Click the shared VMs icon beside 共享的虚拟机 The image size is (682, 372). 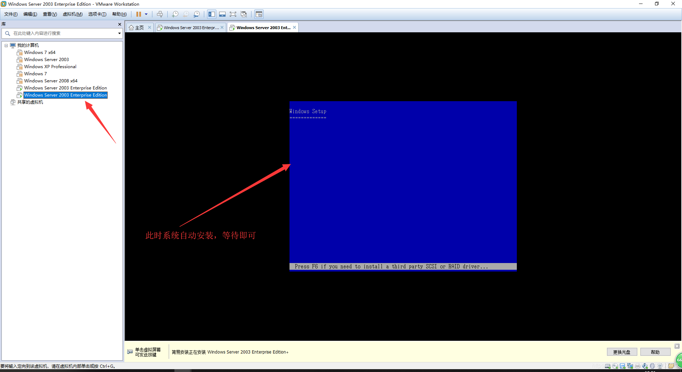click(13, 102)
